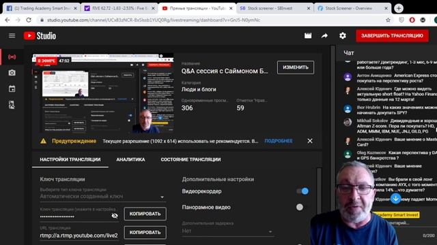Screen dimensions: 437x245
Task: Close the Trading Academy Facebook tab
Action: click(x=75, y=8)
